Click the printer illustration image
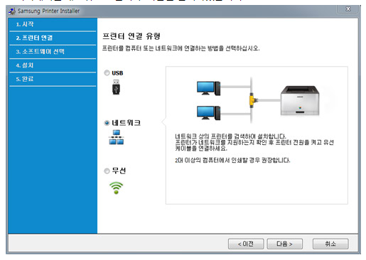This screenshot has height=260, width=366. pyautogui.click(x=300, y=100)
